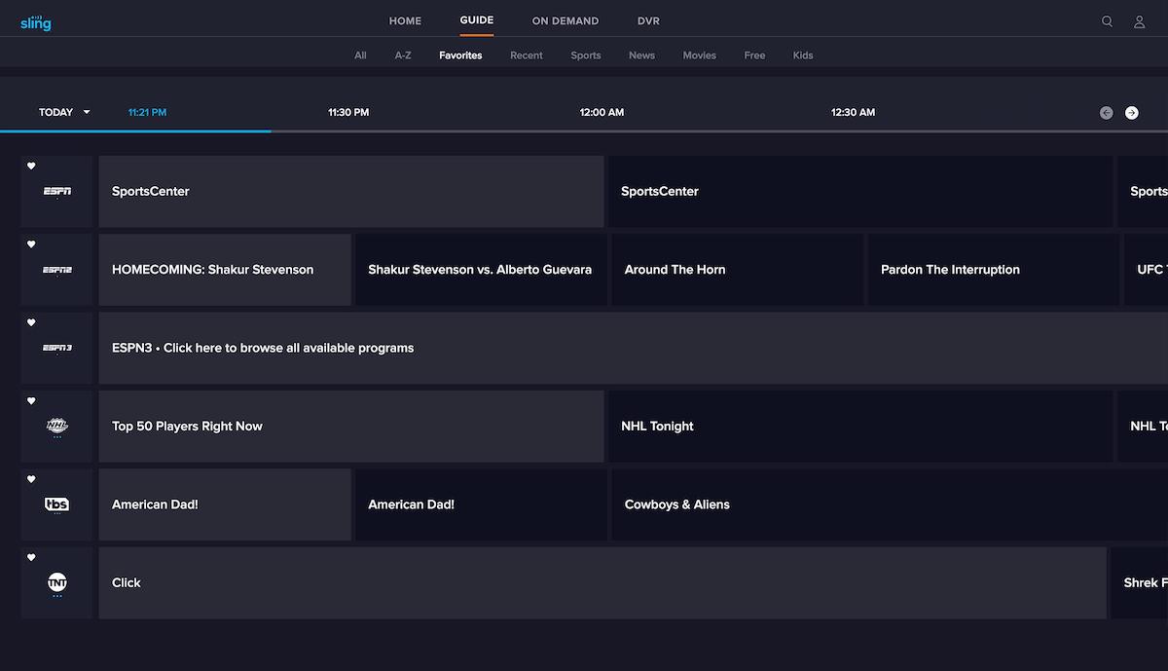Open search using the magnifying glass icon

pos(1107,20)
